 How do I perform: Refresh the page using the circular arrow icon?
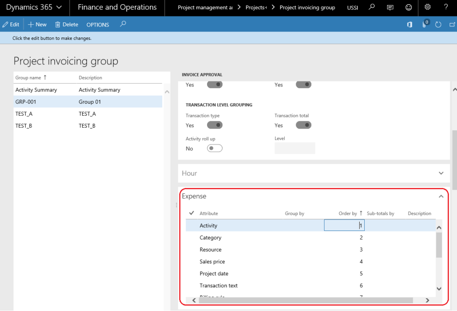(438, 24)
